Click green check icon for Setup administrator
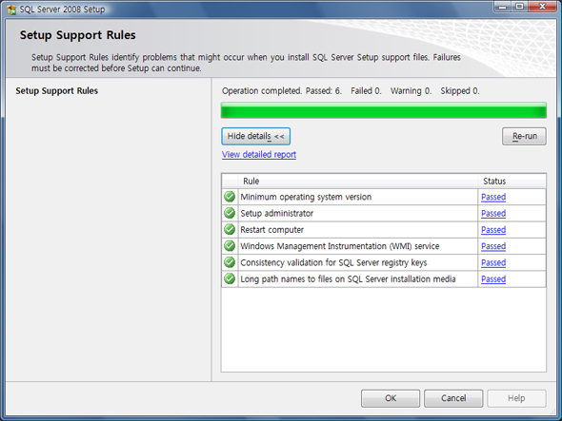The width and height of the screenshot is (562, 421). [230, 213]
